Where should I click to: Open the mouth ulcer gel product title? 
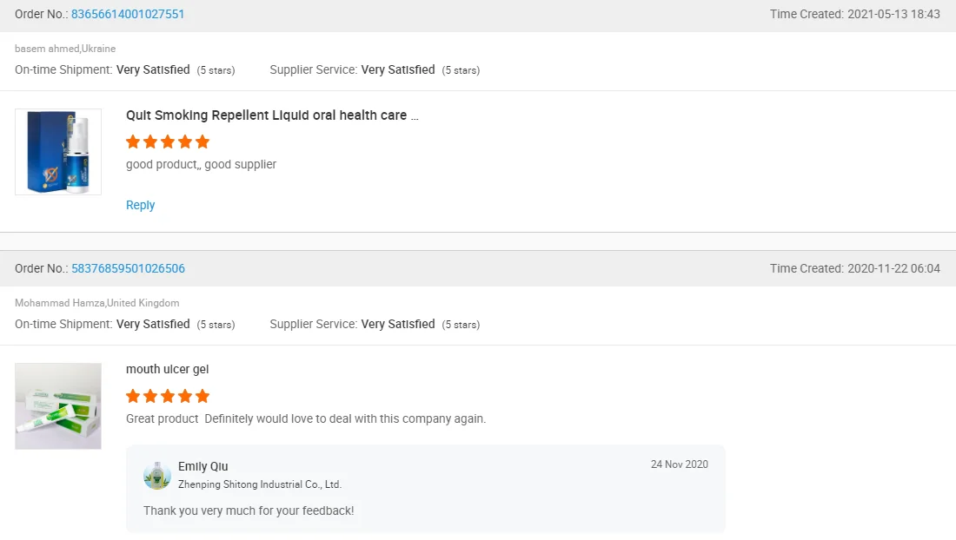click(167, 369)
